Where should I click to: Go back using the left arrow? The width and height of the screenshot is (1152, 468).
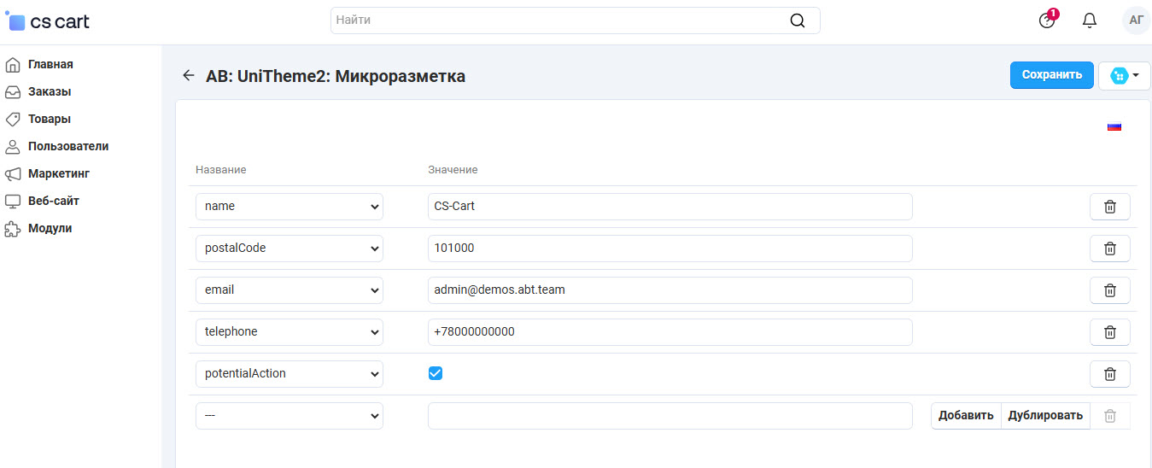(189, 75)
